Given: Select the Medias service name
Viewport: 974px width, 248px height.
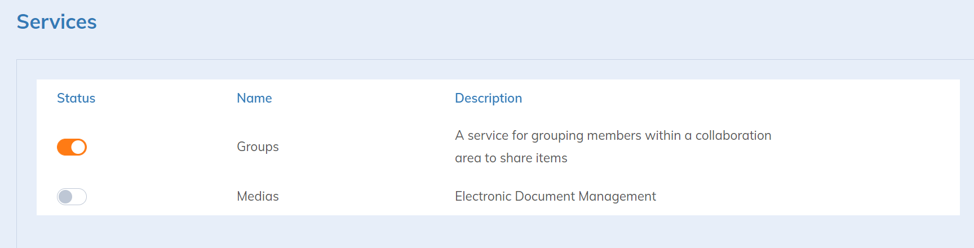Looking at the screenshot, I should pos(258,196).
